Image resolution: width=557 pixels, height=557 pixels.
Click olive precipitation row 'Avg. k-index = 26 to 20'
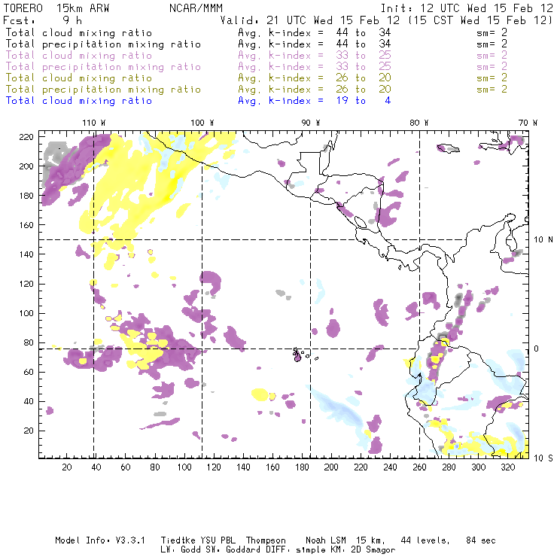coord(315,90)
